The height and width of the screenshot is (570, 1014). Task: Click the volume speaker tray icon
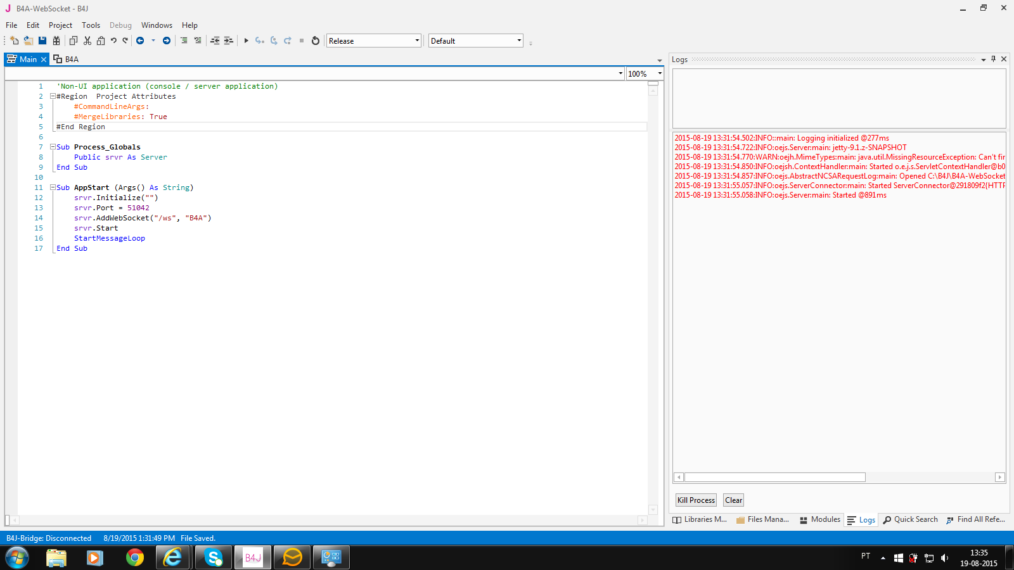pyautogui.click(x=944, y=558)
